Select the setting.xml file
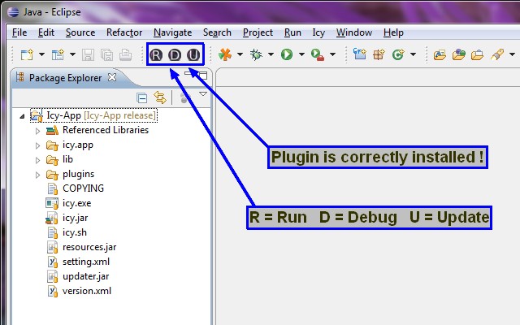The image size is (520, 325). click(x=78, y=262)
